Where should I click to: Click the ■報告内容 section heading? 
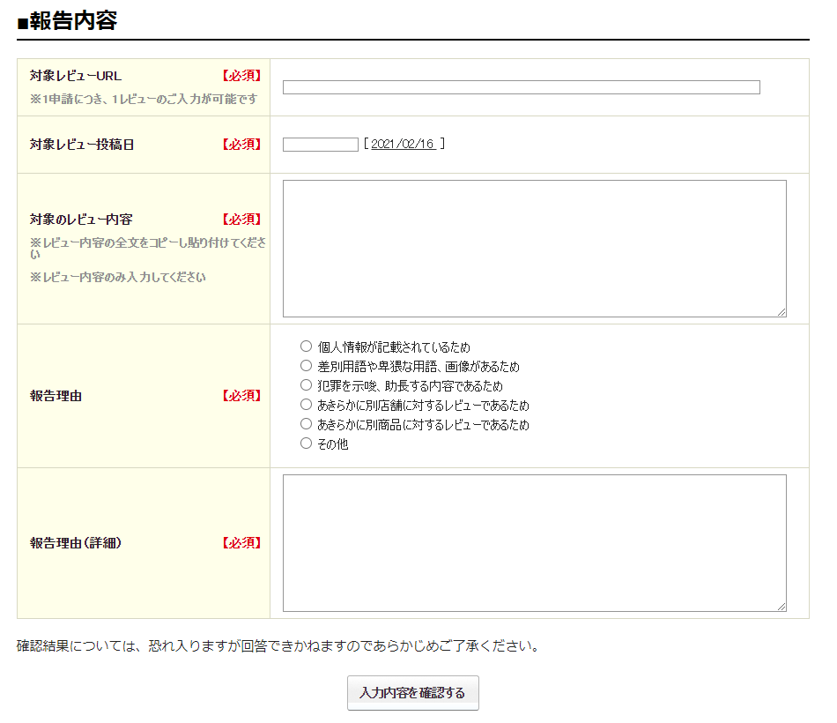pos(67,21)
